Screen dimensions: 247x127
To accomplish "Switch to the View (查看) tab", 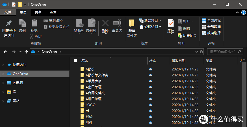I will click(x=53, y=12).
